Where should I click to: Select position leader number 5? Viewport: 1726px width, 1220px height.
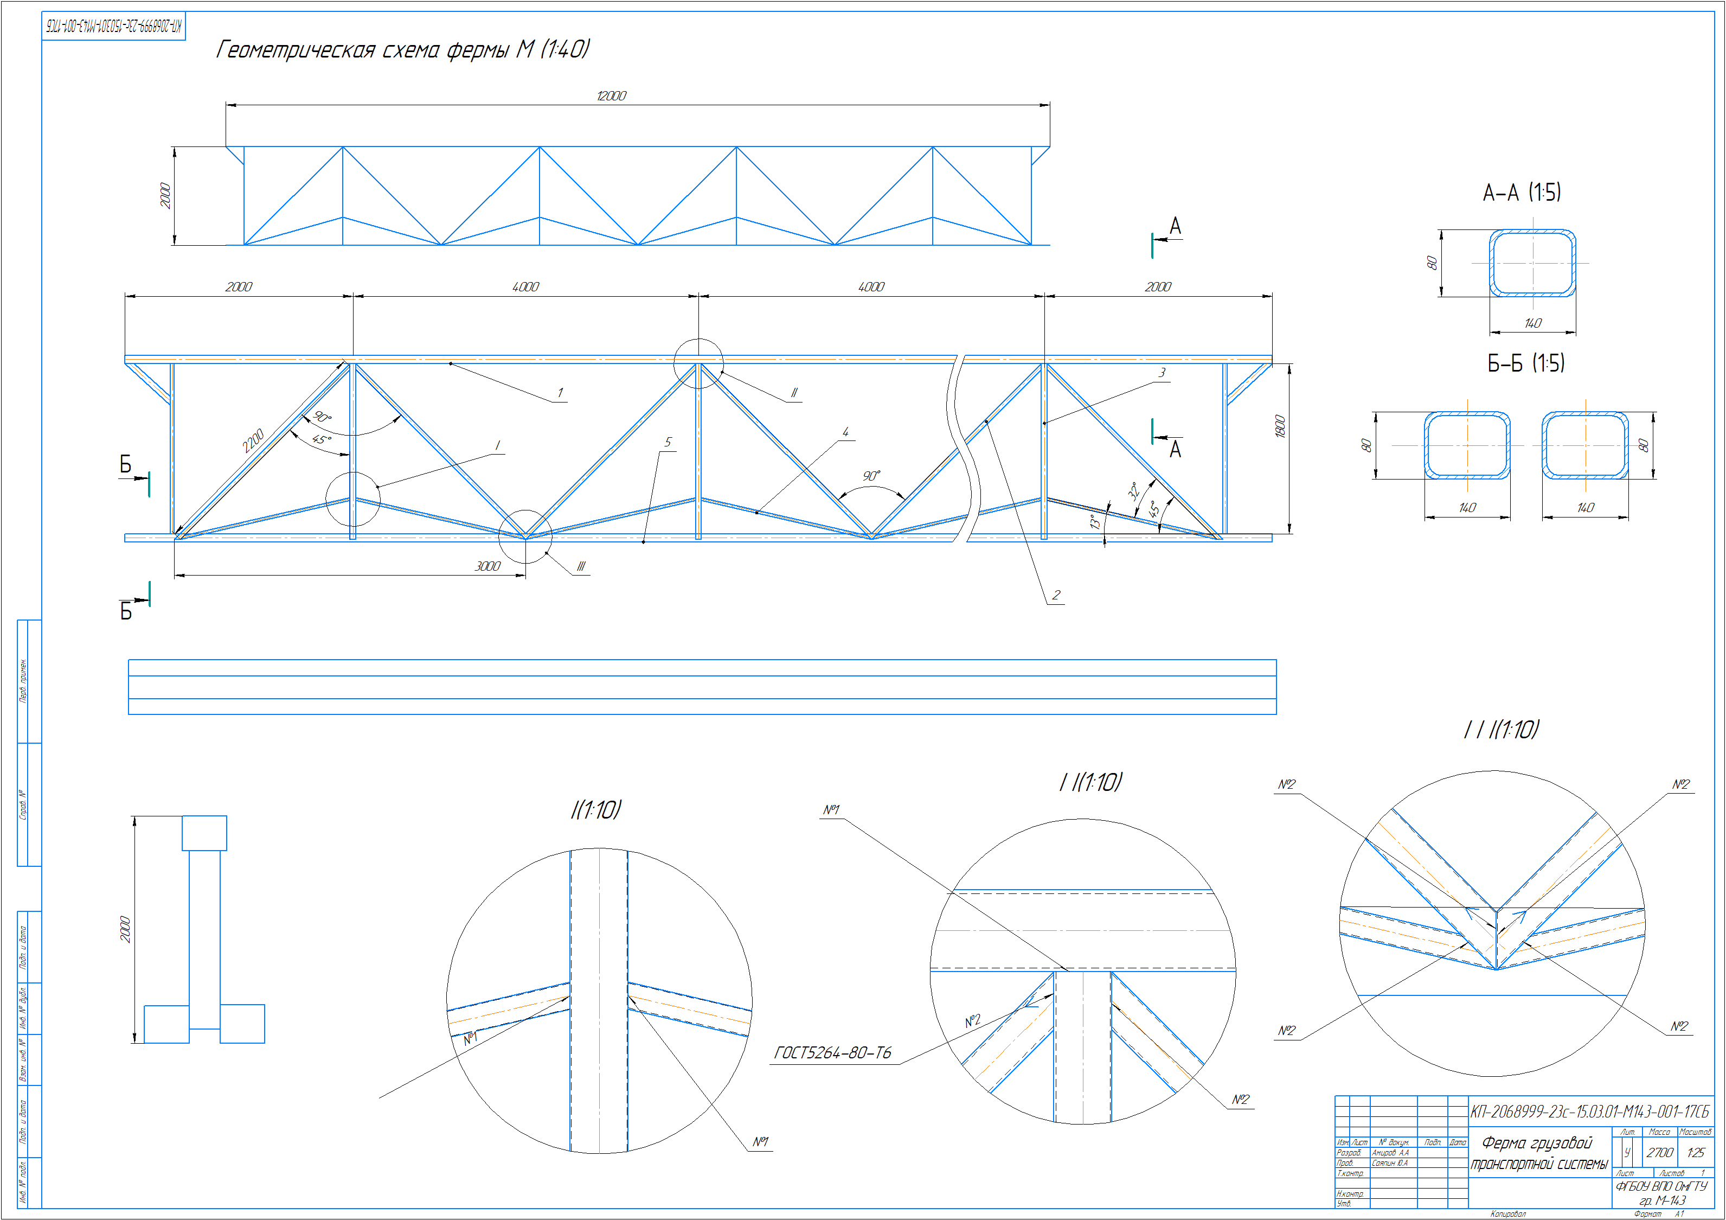[x=668, y=442]
